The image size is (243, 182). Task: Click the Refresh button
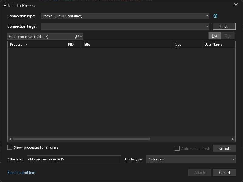(224, 148)
